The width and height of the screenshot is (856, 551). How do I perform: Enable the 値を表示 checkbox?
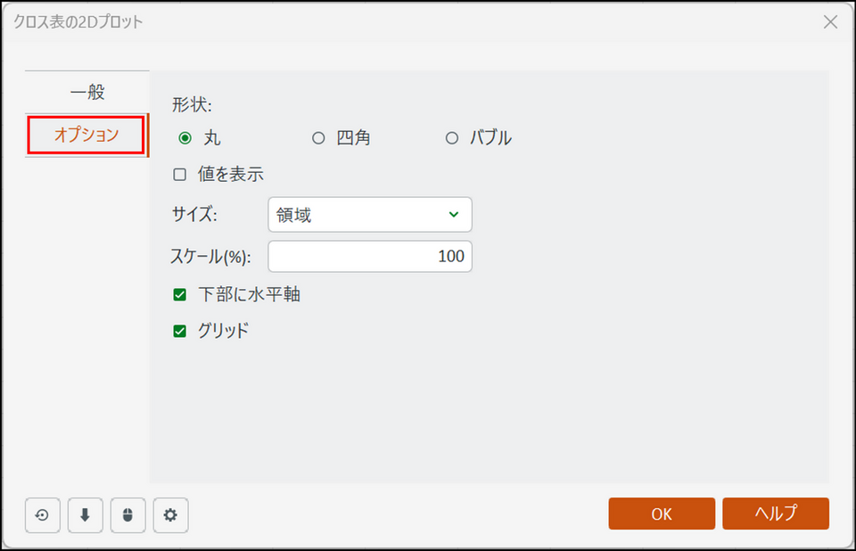point(180,175)
